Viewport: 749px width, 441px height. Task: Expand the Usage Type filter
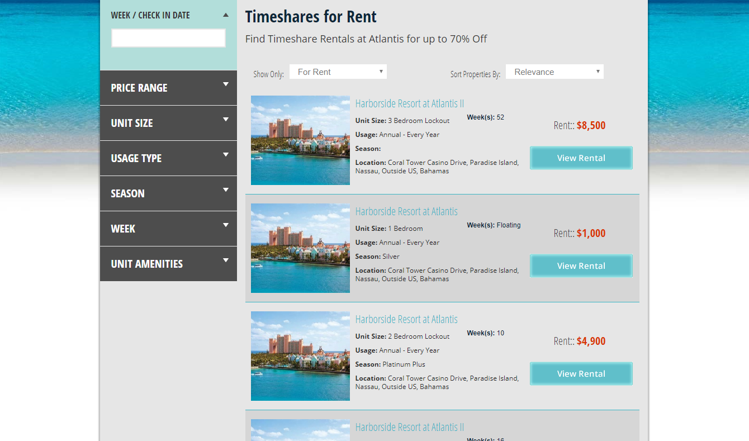[168, 158]
